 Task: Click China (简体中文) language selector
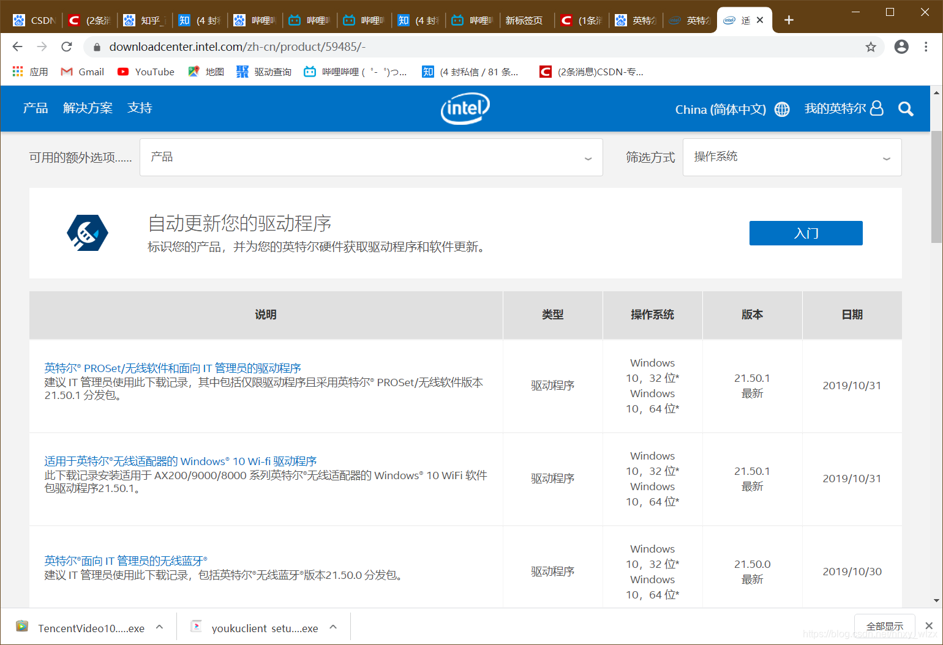(x=721, y=110)
